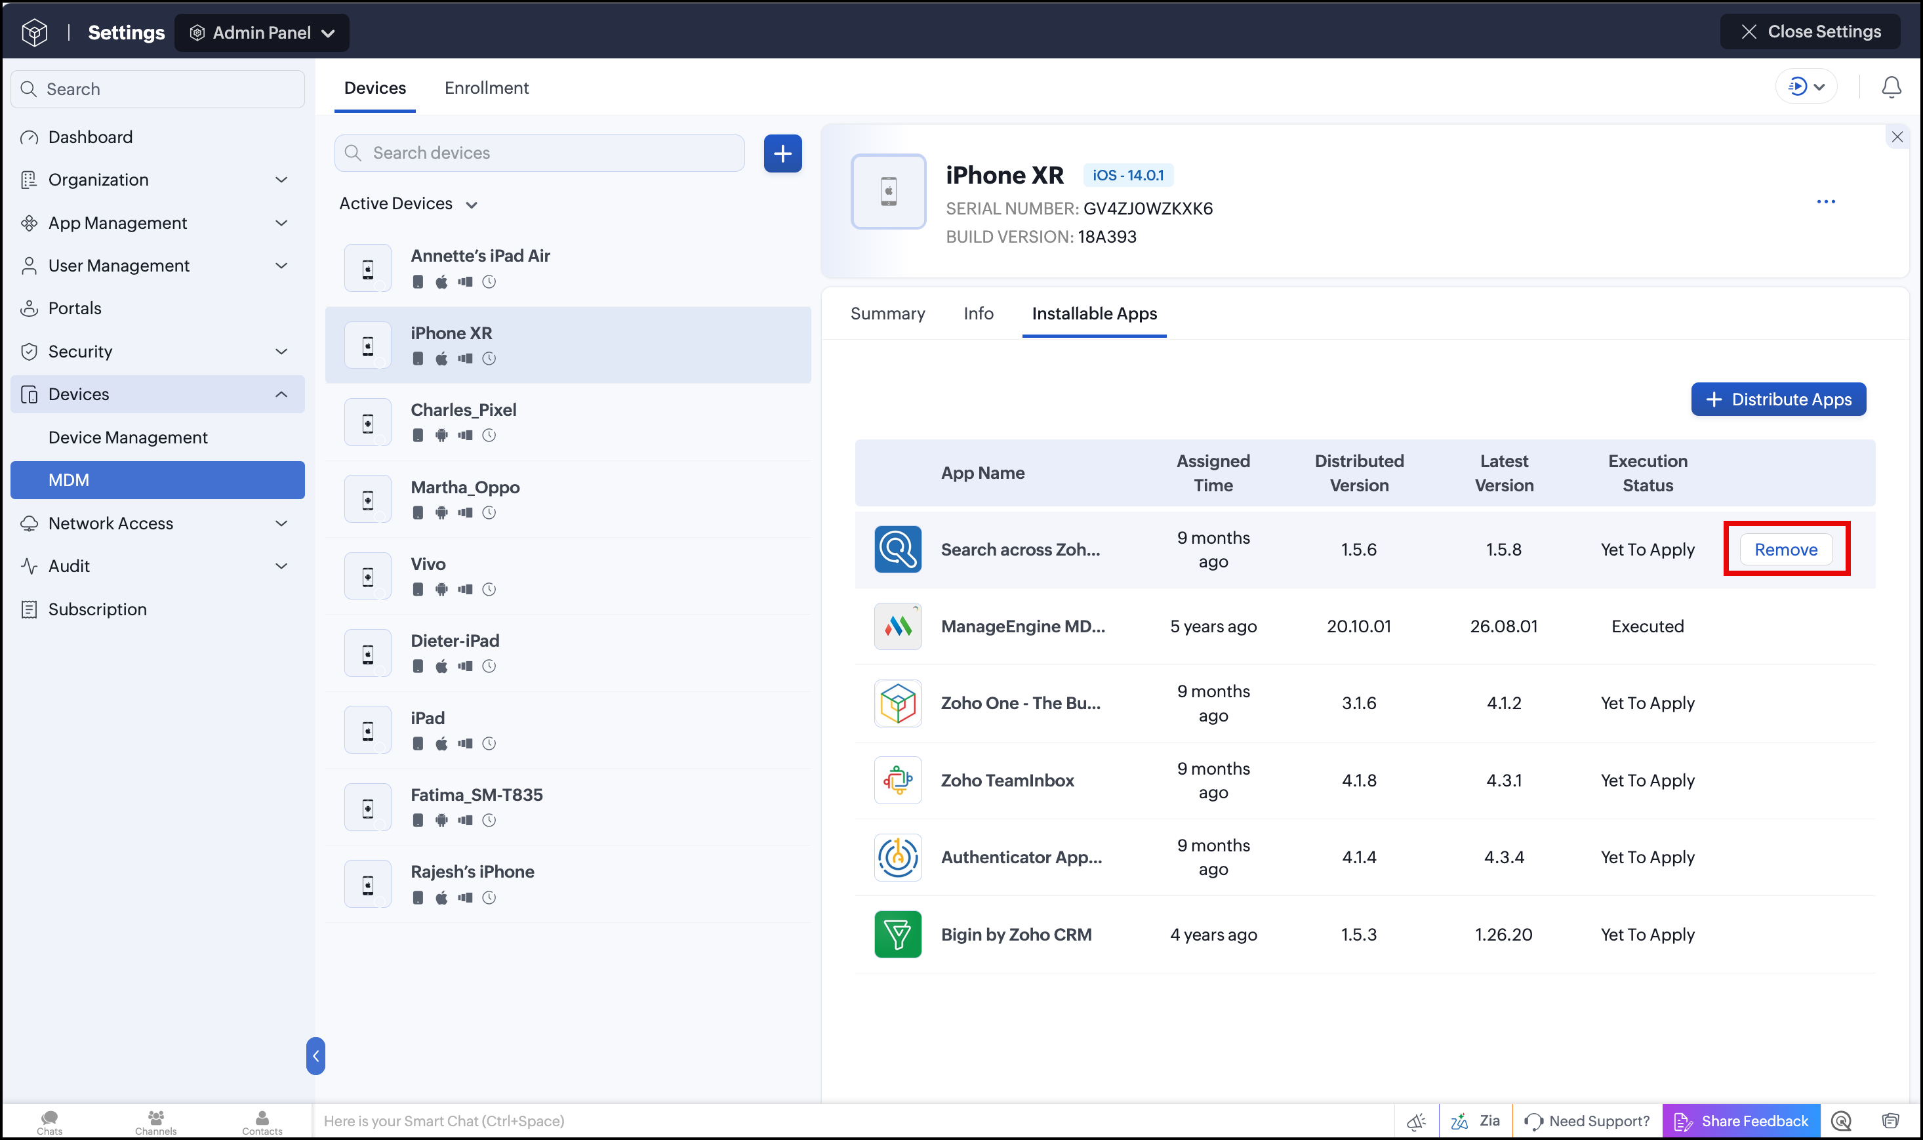Click the Search across Zoho app icon
1923x1140 pixels.
[x=898, y=549]
